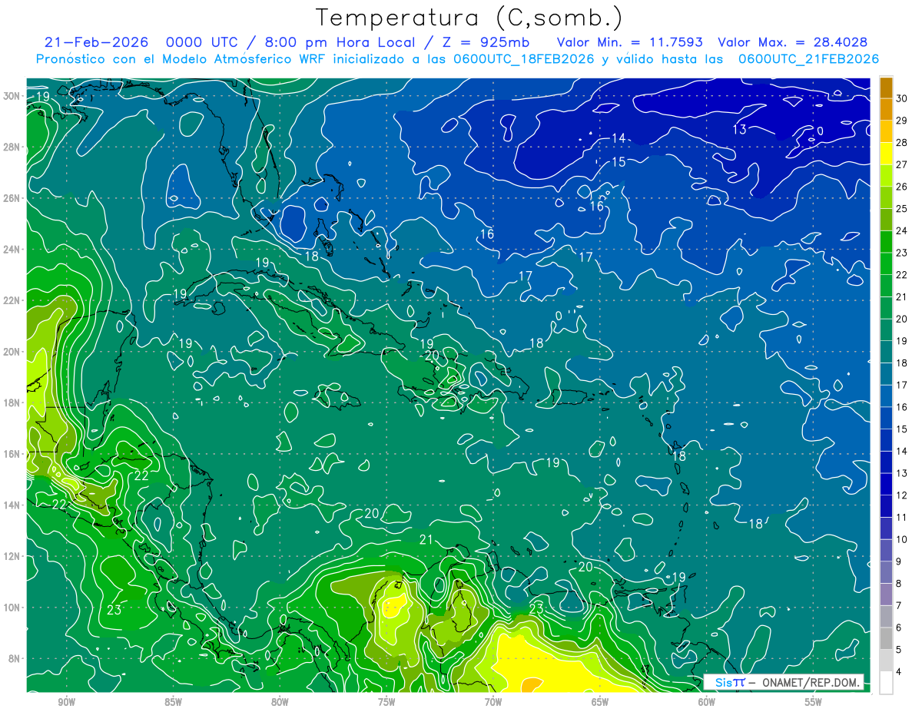This screenshot has height=712, width=922.
Task: Click the colorbar tick label '30'
Action: pyautogui.click(x=902, y=98)
